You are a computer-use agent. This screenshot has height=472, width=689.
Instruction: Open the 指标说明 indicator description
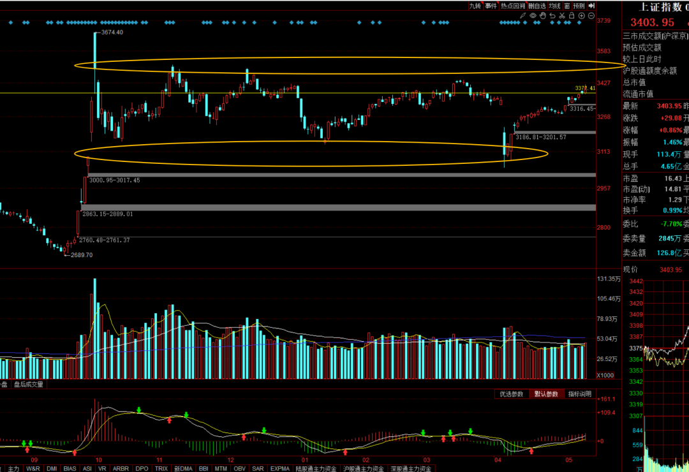[580, 394]
